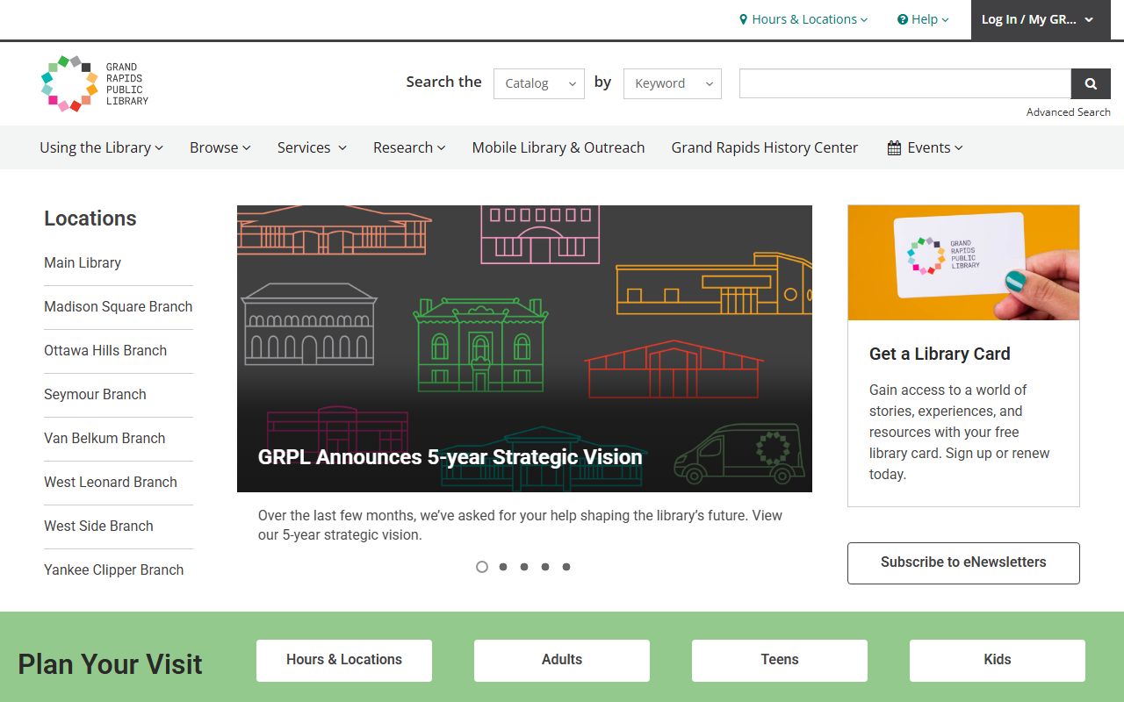1124x702 pixels.
Task: Open the Research navigation menu
Action: (x=409, y=147)
